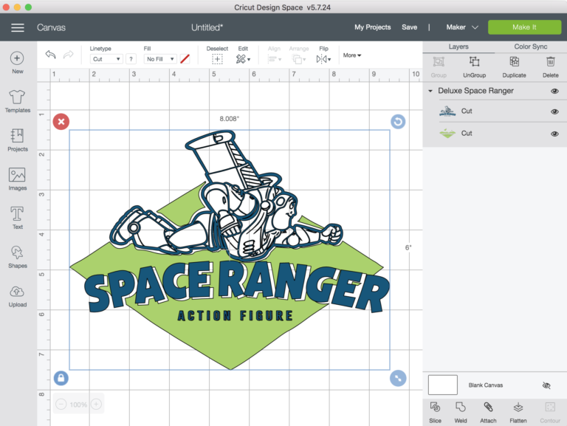Open My Projects link
Screen dimensions: 567x426
tap(372, 27)
